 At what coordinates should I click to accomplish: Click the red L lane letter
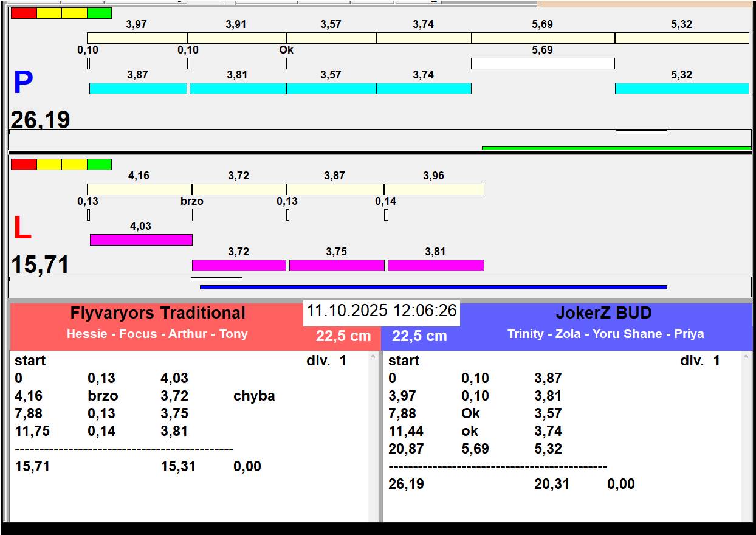[22, 229]
